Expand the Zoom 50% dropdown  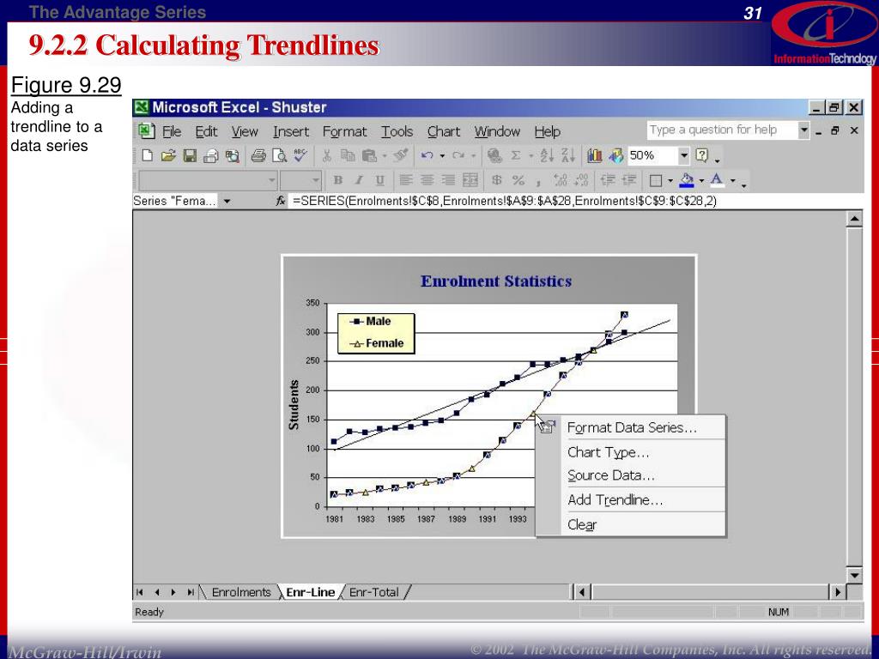point(683,155)
